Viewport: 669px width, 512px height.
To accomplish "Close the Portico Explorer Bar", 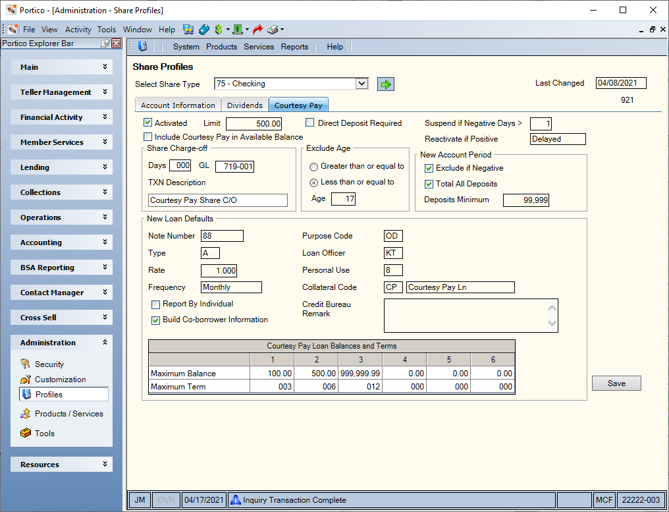I will click(116, 43).
